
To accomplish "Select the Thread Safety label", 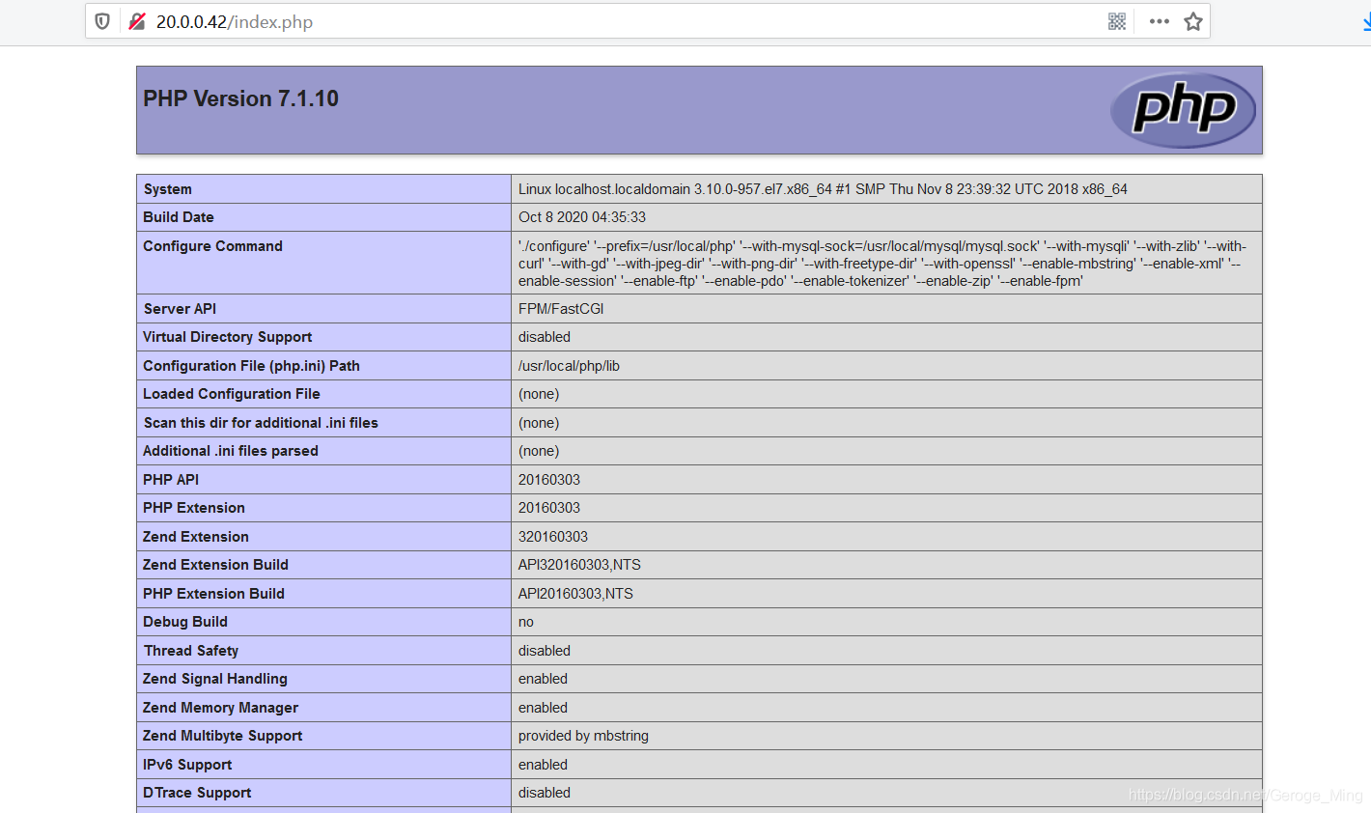I will (x=191, y=651).
